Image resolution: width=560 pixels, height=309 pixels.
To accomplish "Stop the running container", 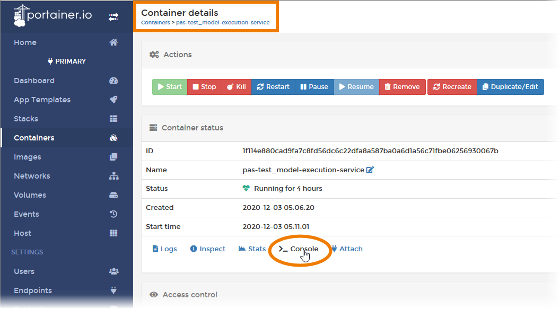I will (204, 87).
